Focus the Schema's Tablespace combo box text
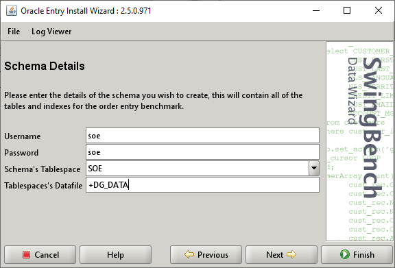This screenshot has height=268, width=395. [197, 168]
